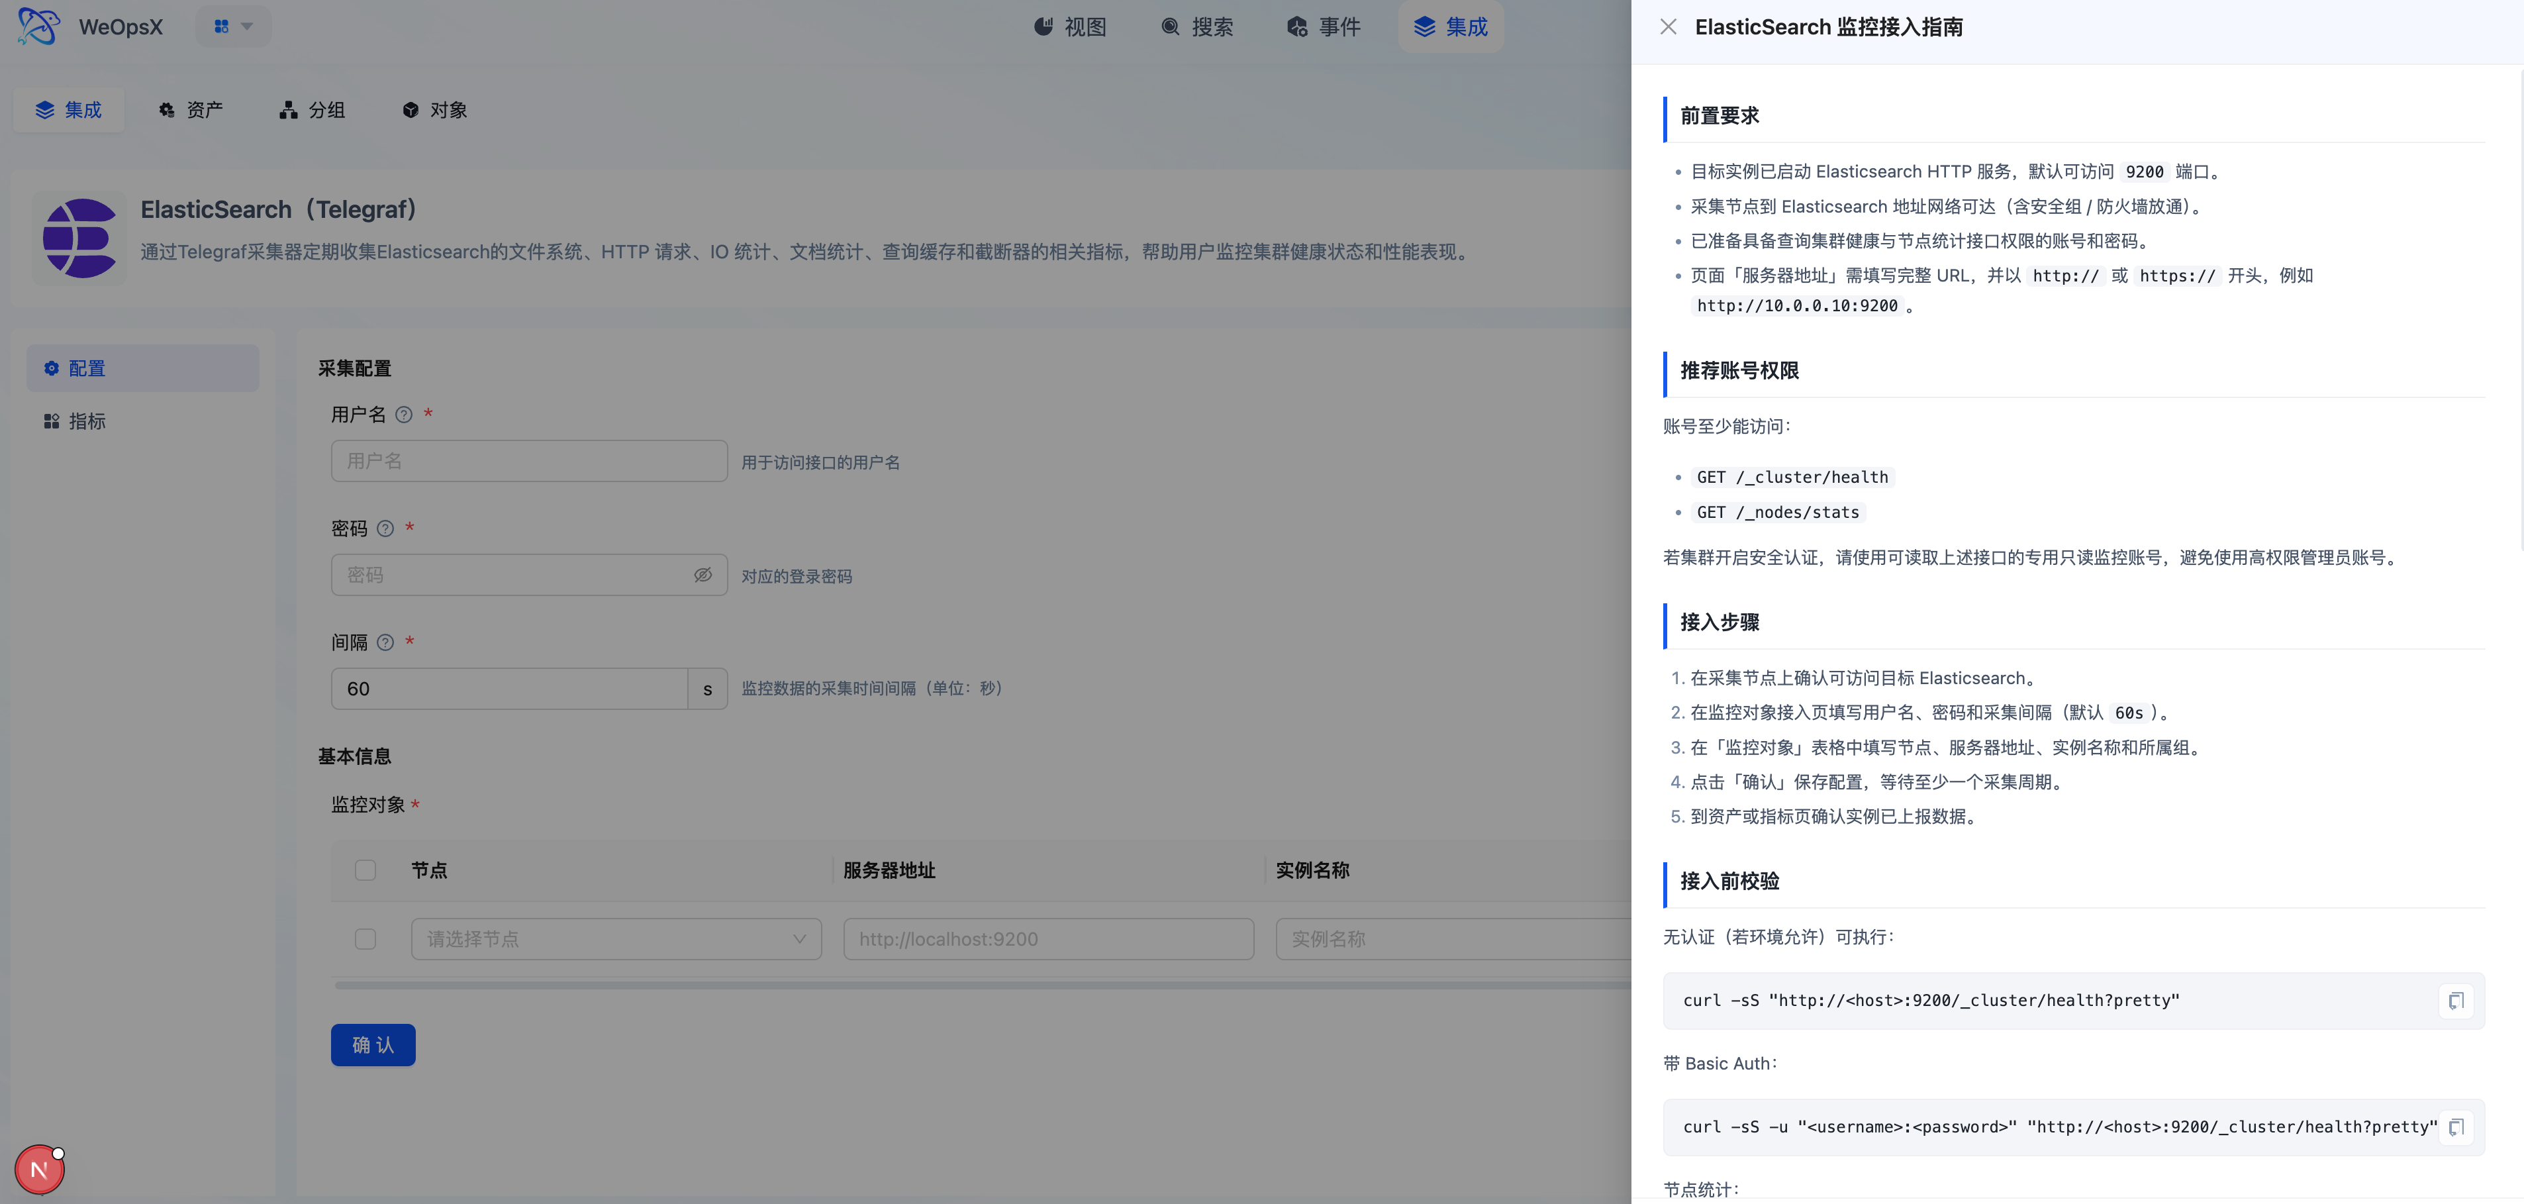Click the username help question icon

(404, 415)
